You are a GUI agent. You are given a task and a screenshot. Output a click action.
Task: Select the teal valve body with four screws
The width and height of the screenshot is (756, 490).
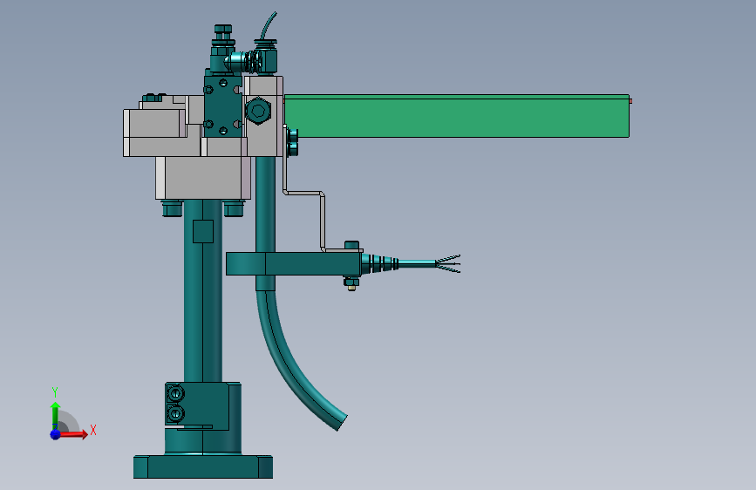point(223,106)
